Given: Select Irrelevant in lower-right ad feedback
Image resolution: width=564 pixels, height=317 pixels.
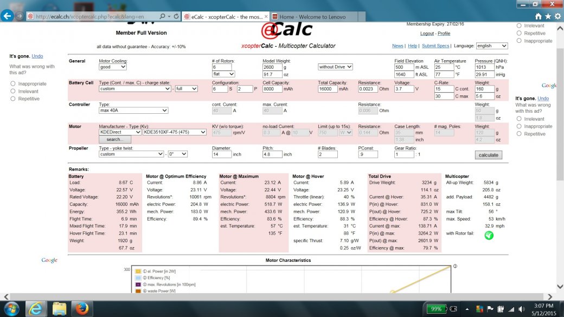Looking at the screenshot, I should point(518,119).
